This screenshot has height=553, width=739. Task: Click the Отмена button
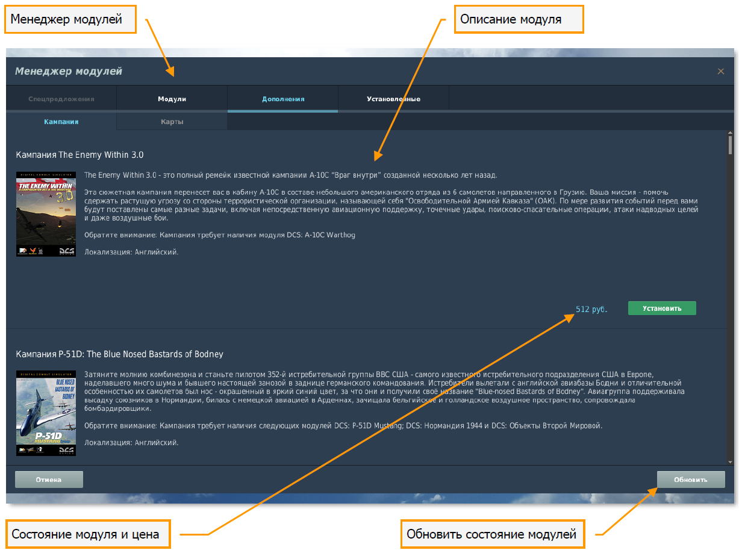pos(49,480)
